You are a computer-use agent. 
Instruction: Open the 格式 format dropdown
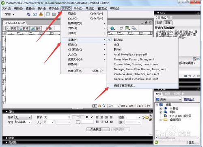click(x=23, y=117)
